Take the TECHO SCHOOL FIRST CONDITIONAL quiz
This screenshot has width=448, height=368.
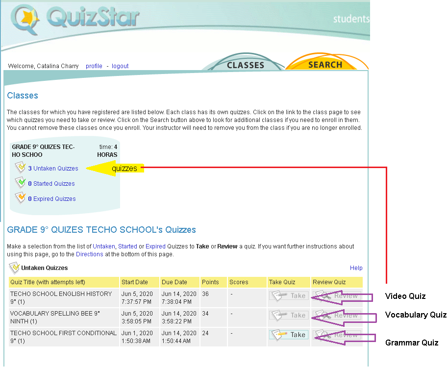pos(289,335)
